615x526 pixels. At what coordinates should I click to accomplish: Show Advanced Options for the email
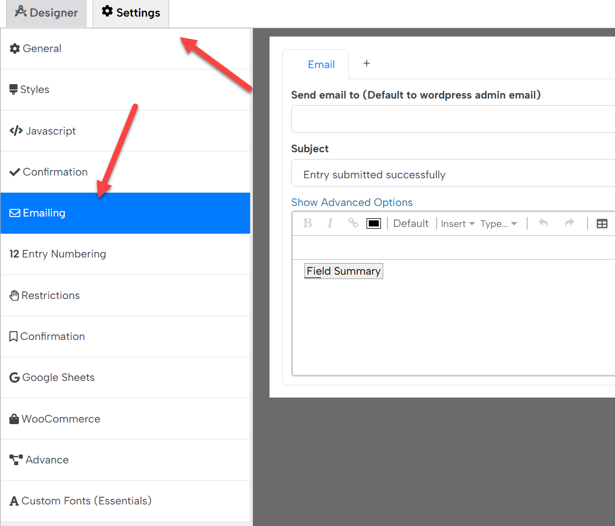(x=352, y=202)
